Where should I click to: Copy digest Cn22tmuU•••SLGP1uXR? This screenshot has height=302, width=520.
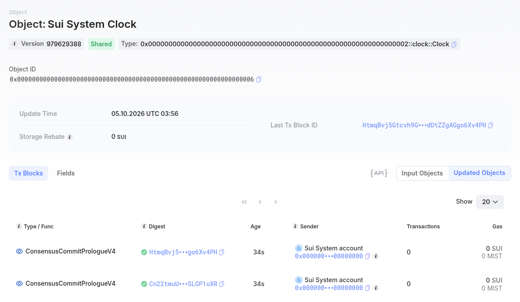point(222,284)
